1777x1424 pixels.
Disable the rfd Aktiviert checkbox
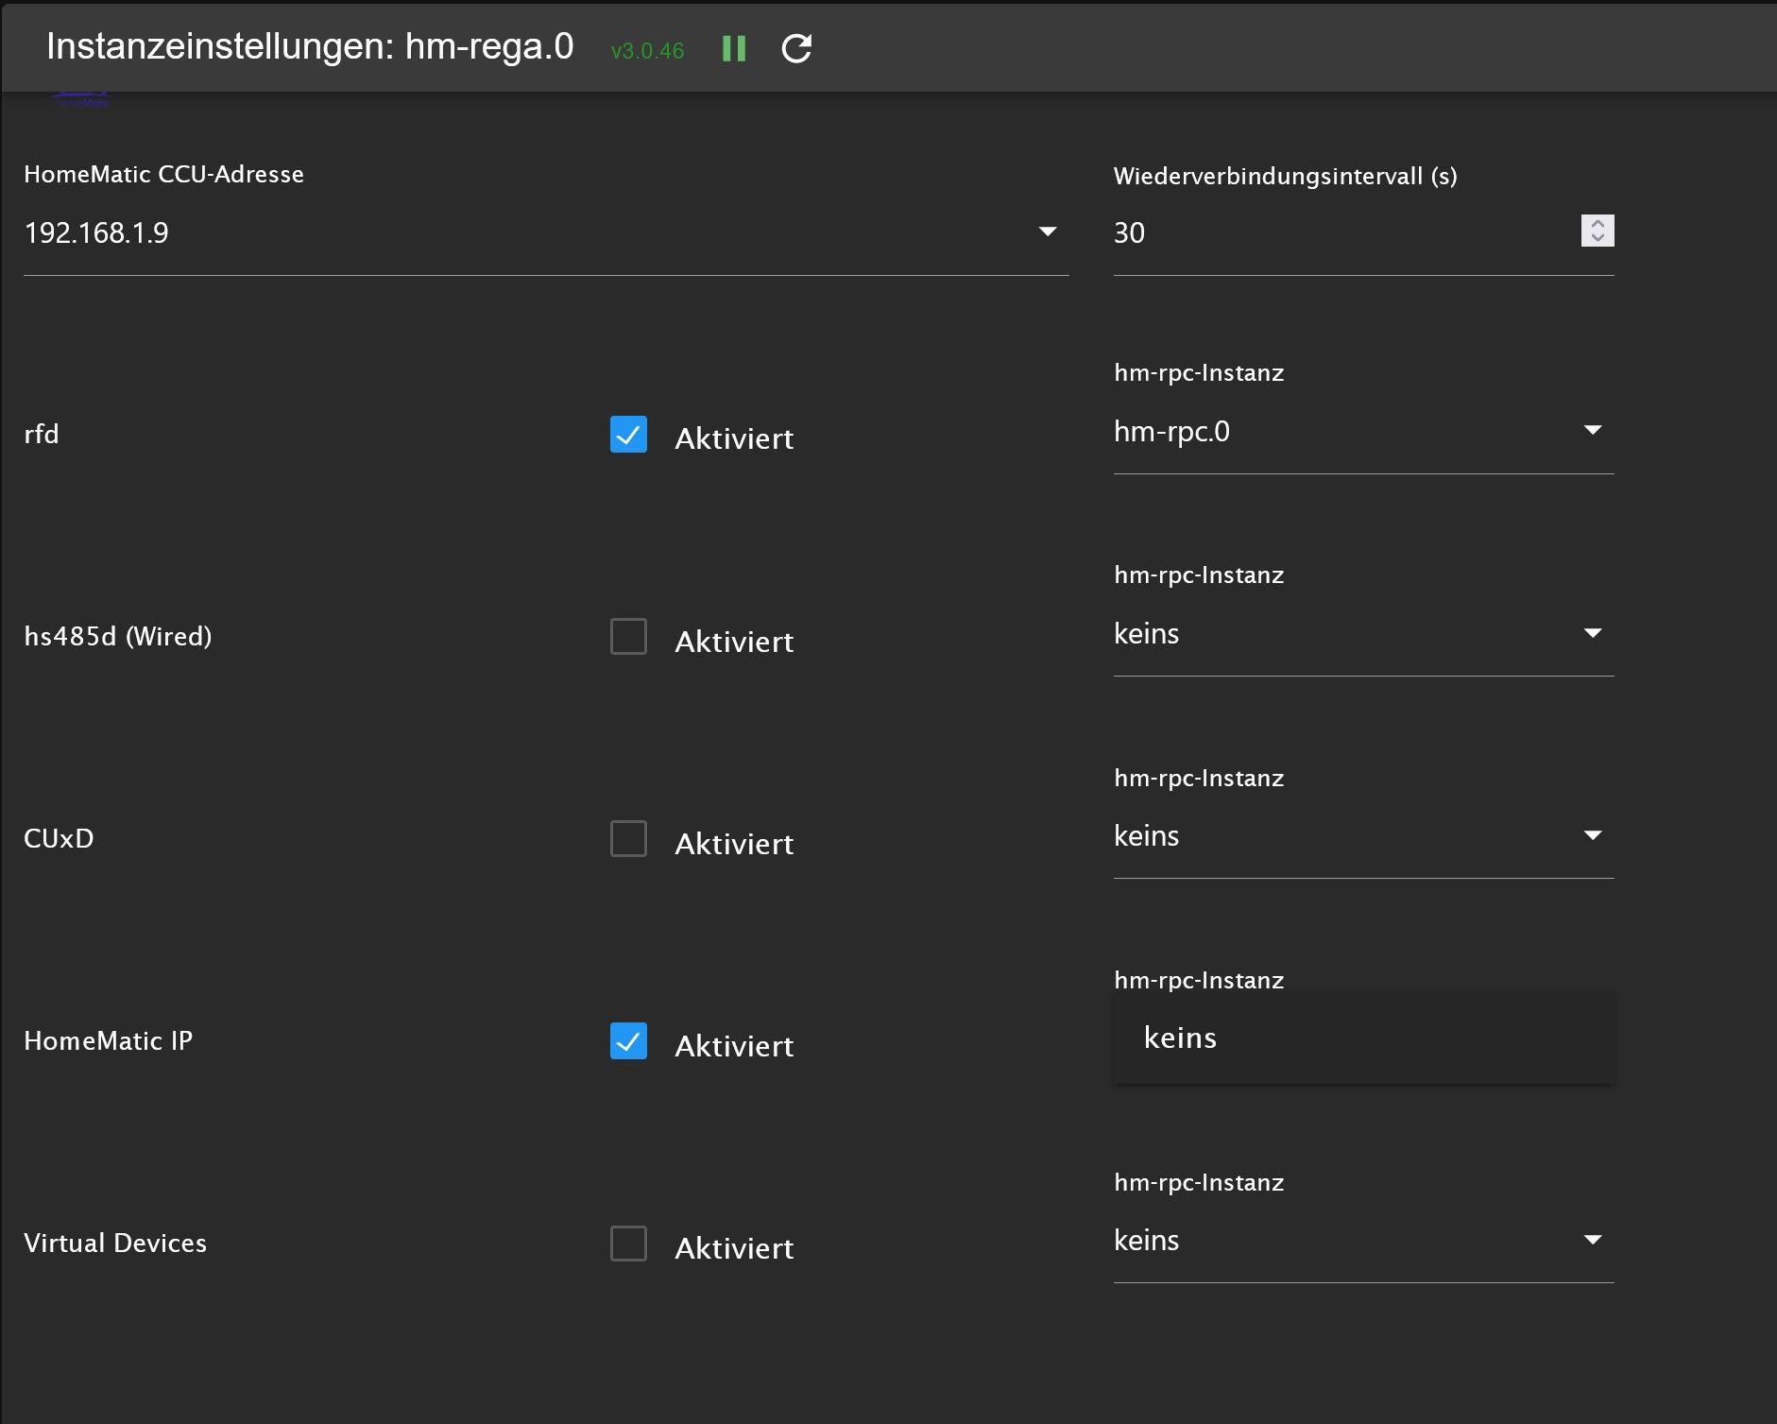tap(628, 435)
